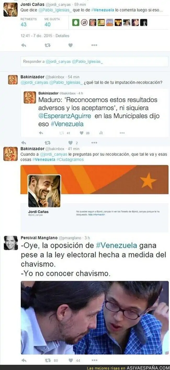
Task: Retweet Jordi Cañas' Venezuela tweet
Action: (x=47, y=45)
